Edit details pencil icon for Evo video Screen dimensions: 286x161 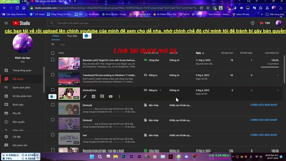85,96
